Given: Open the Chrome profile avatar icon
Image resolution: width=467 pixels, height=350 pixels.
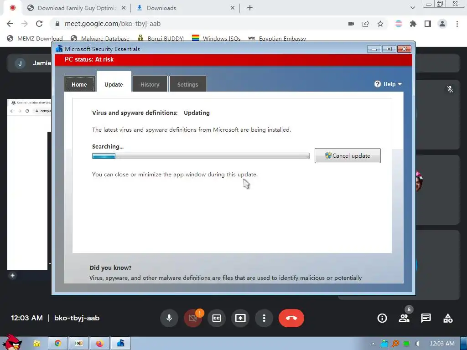Looking at the screenshot, I should 442,24.
